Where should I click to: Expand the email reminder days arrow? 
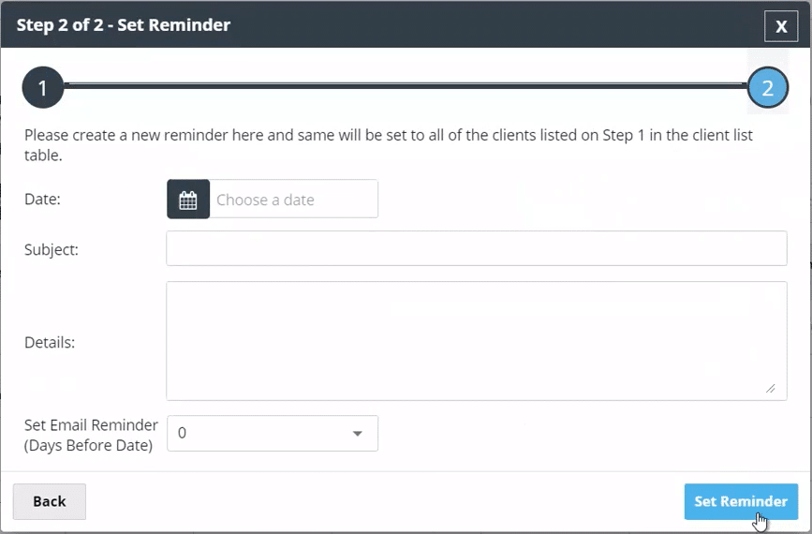pos(357,434)
